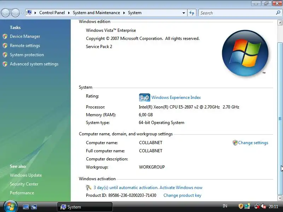Restore down the System window

click(x=266, y=4)
